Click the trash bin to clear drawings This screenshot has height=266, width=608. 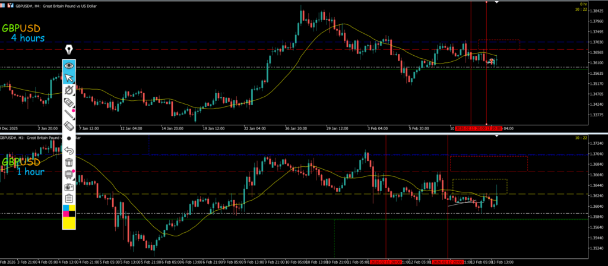click(69, 162)
